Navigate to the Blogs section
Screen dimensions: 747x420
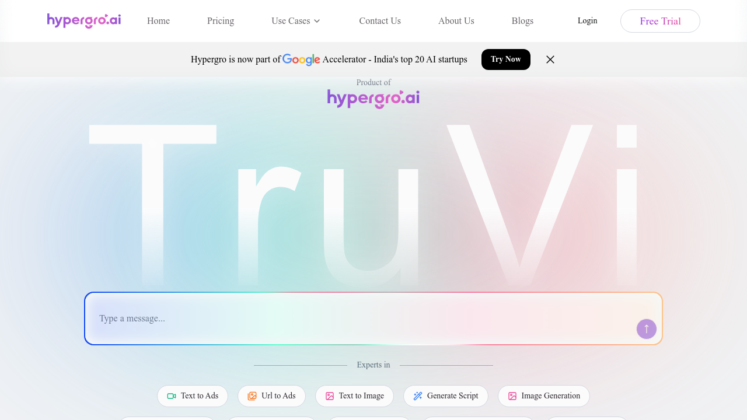[x=522, y=20]
